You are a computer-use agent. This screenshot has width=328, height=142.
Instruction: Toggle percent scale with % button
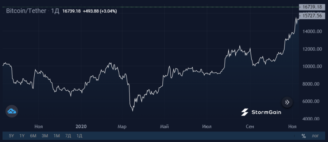pyautogui.click(x=304, y=136)
